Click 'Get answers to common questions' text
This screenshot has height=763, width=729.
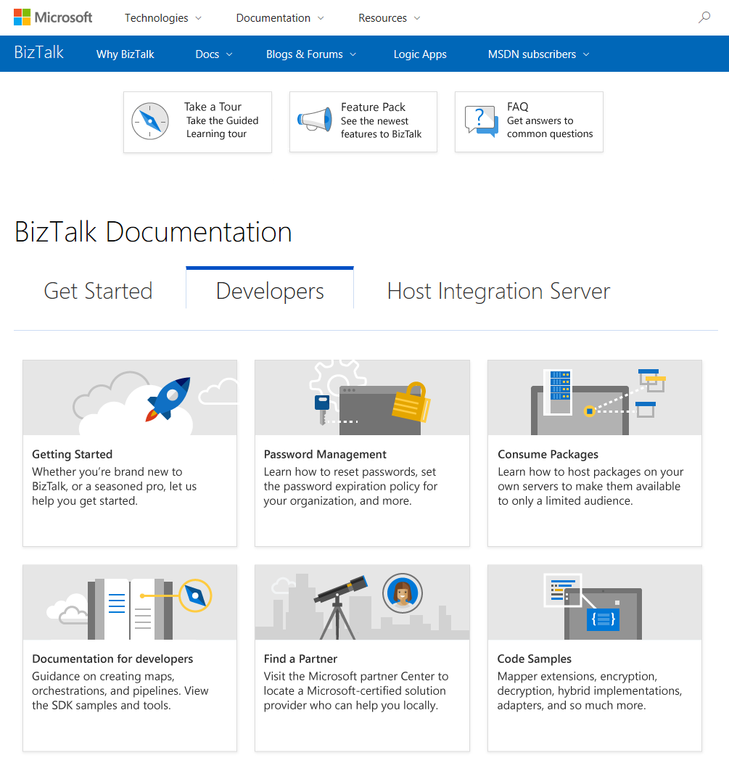click(x=550, y=127)
